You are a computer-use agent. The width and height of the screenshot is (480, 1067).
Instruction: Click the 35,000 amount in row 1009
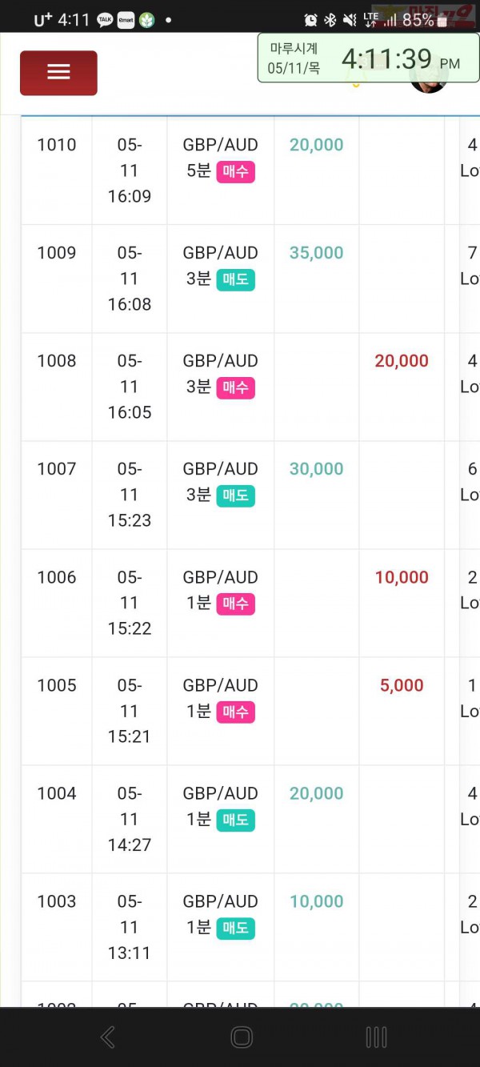click(x=316, y=253)
